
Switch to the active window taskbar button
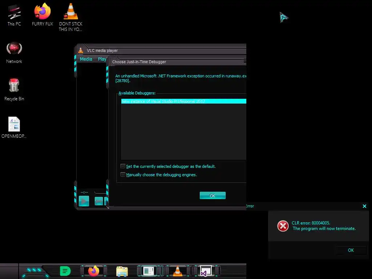(149, 271)
